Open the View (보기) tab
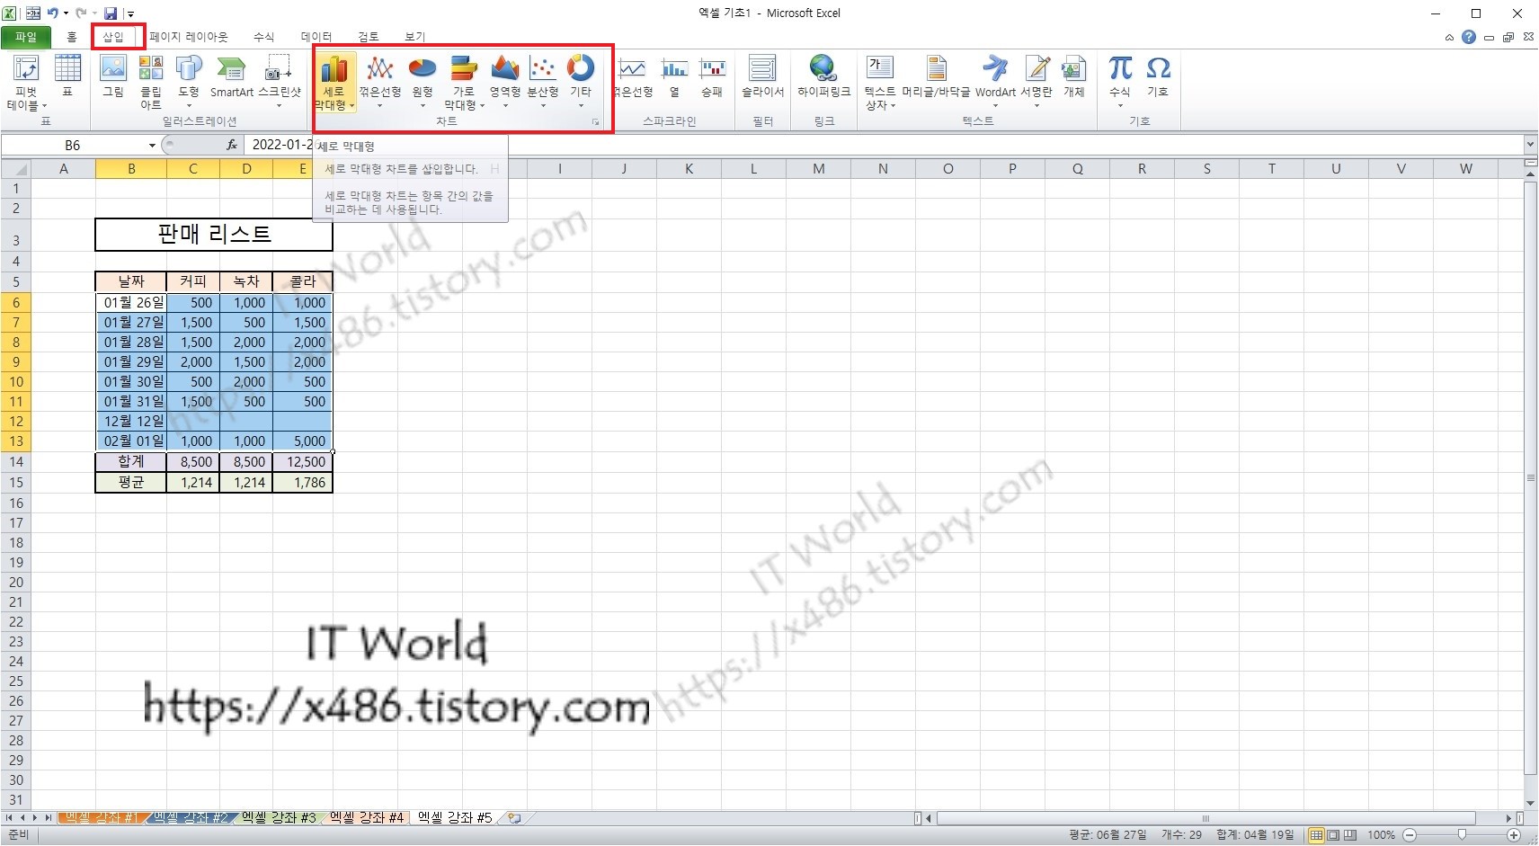 pyautogui.click(x=414, y=37)
